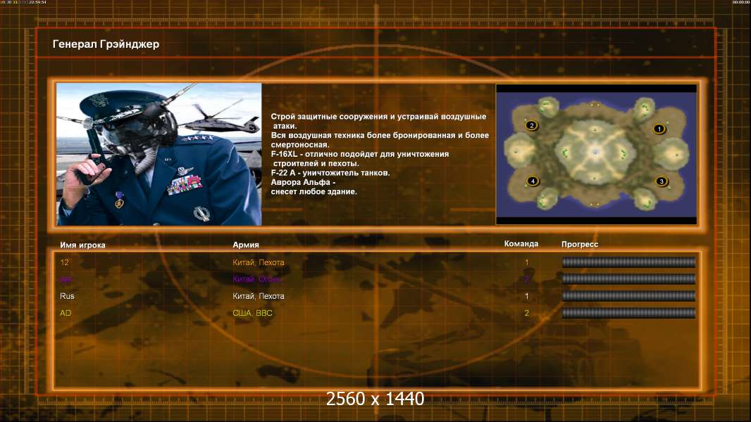
Task: Click the progress bar for player AD
Action: point(629,313)
